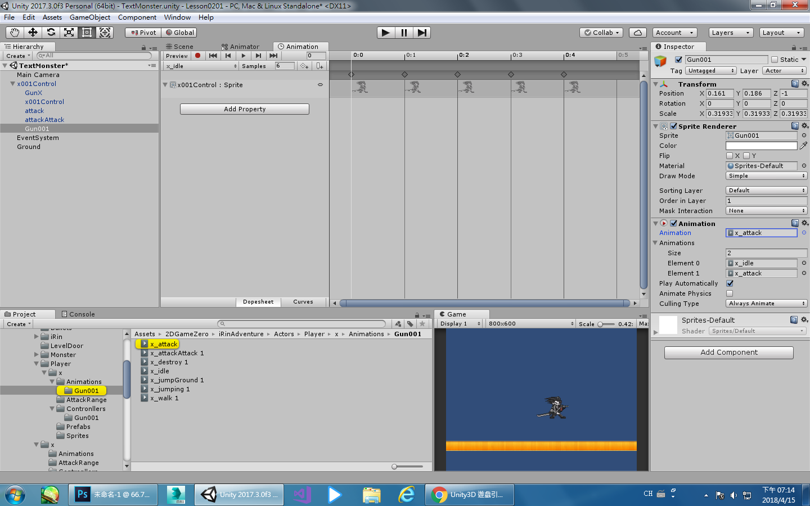
Task: Open the Culling Type dropdown
Action: coord(766,303)
